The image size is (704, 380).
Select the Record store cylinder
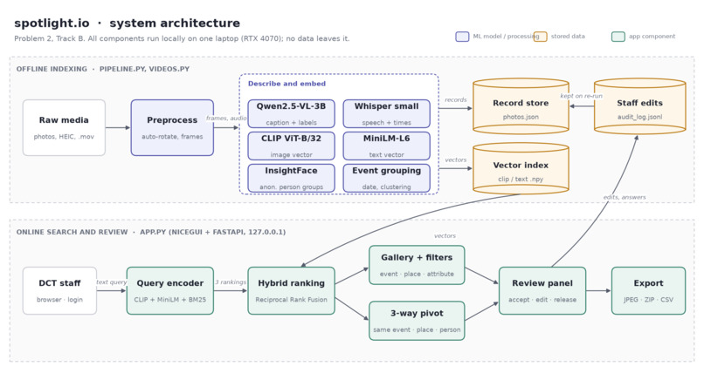pyautogui.click(x=521, y=106)
